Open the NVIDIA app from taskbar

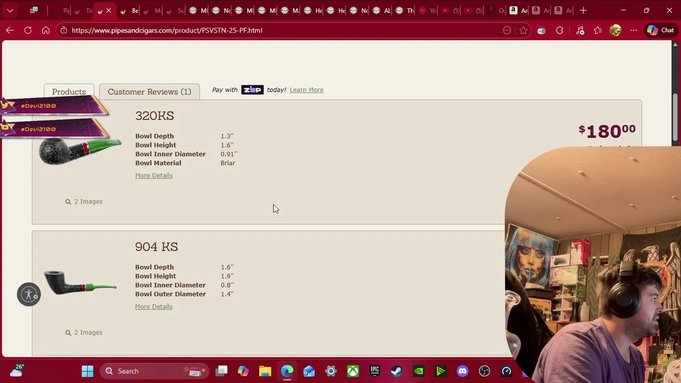click(419, 371)
